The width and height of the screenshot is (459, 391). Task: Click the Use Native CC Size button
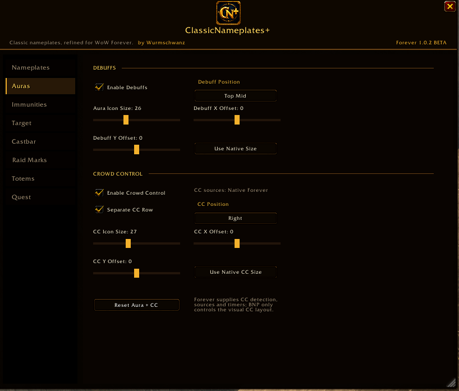235,272
